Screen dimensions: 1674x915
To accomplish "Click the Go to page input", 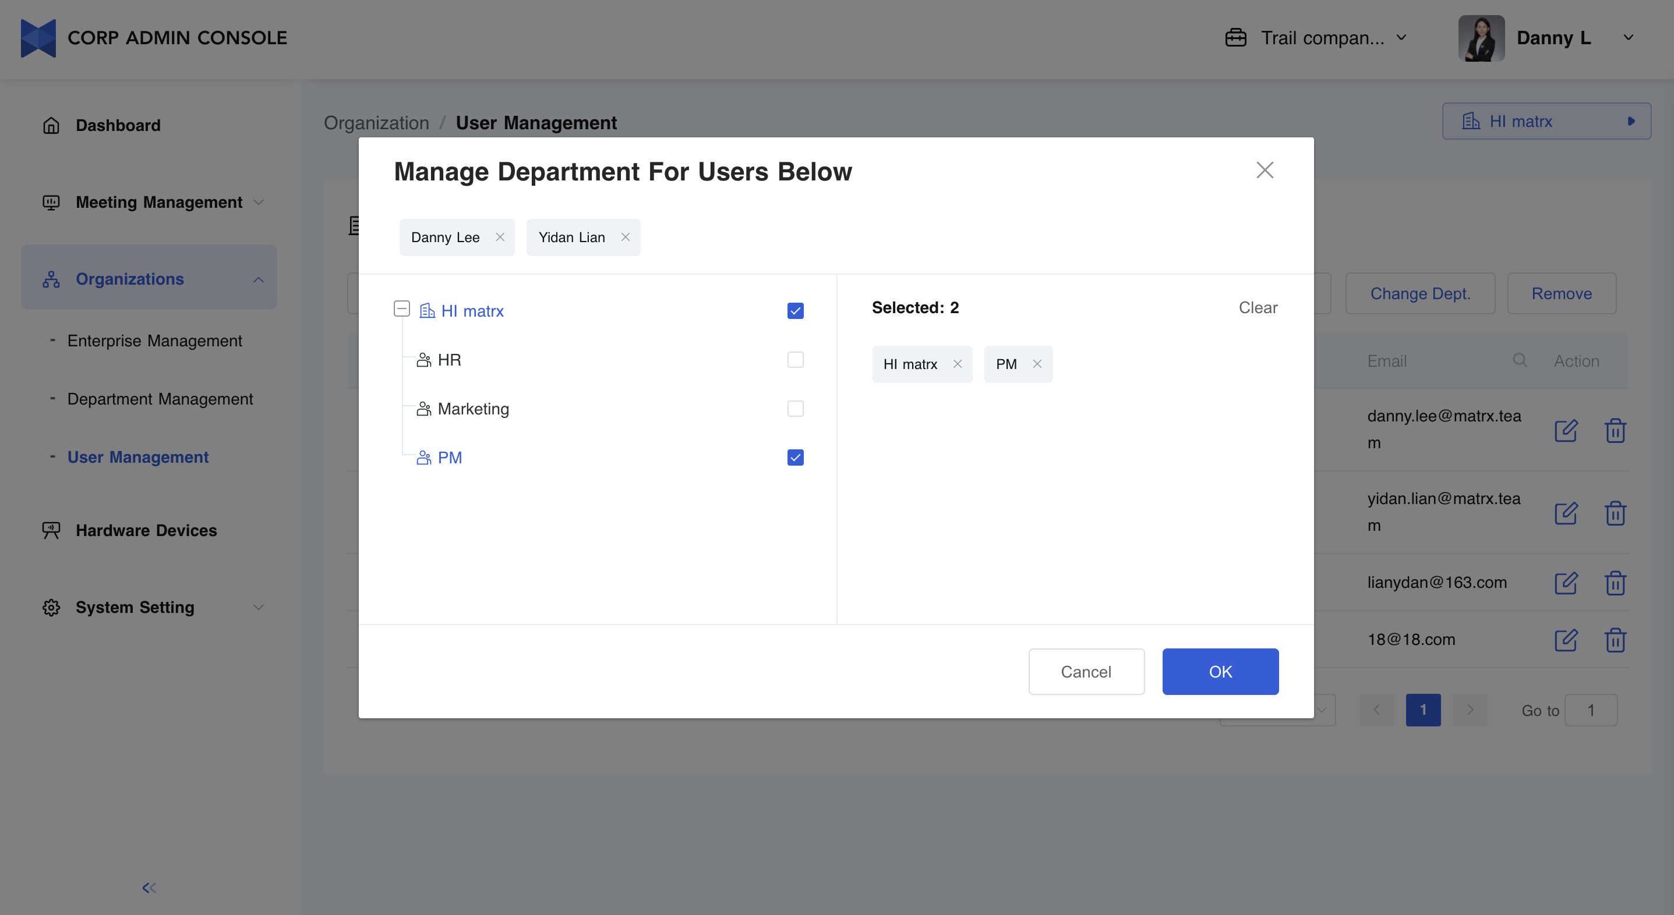I will pos(1590,710).
